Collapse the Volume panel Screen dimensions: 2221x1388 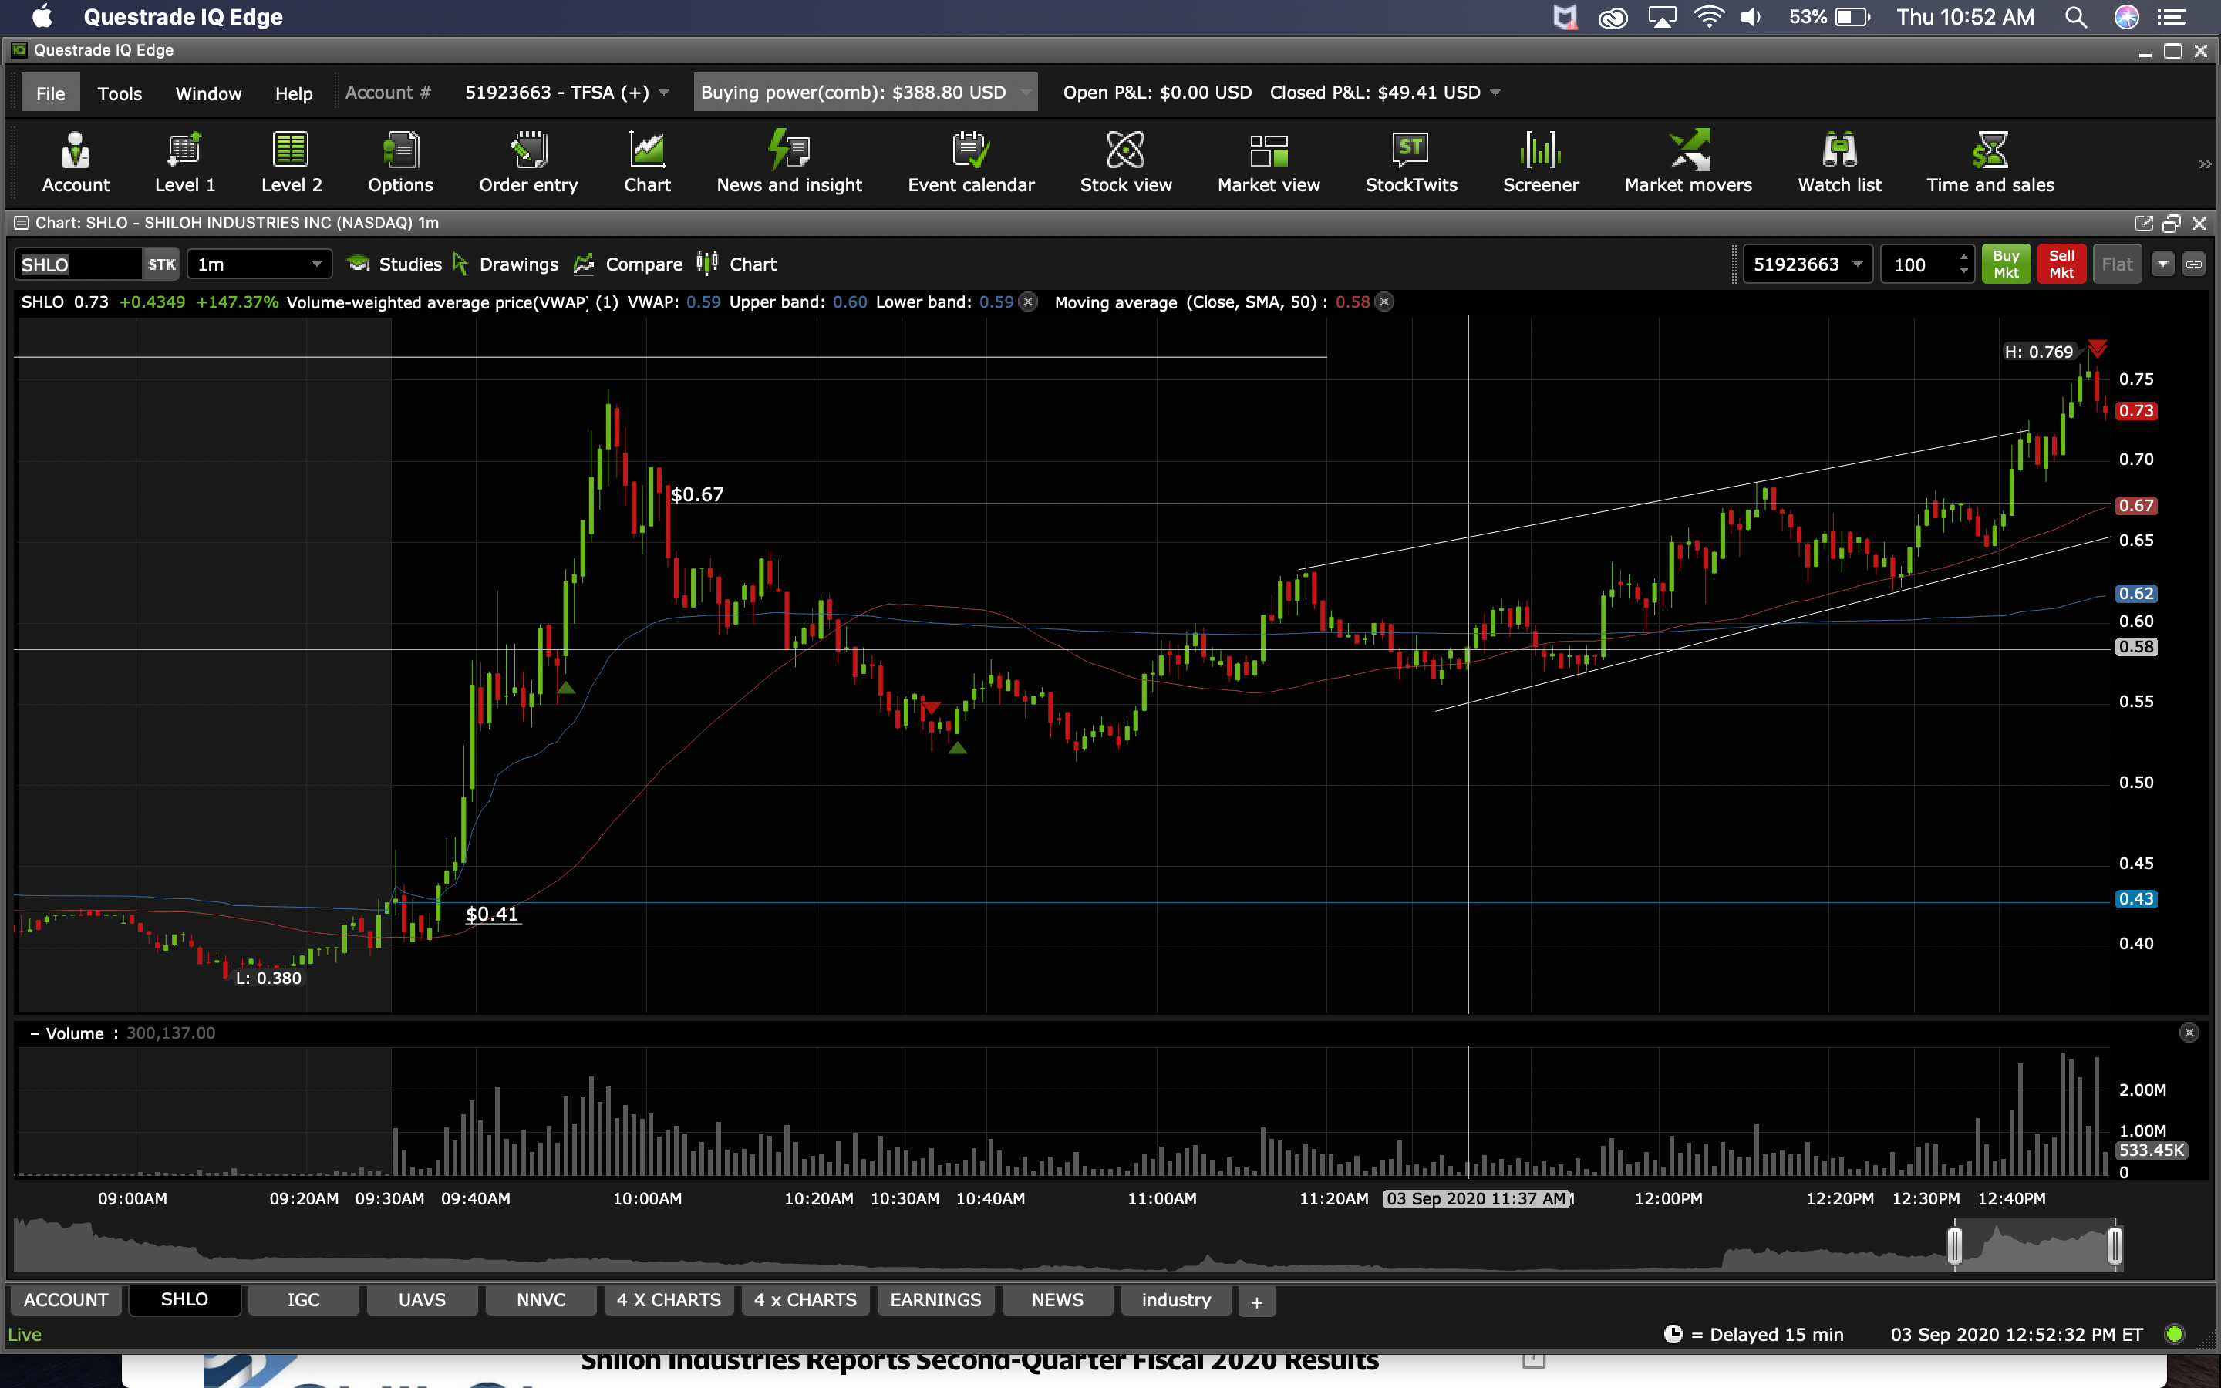pos(34,1033)
